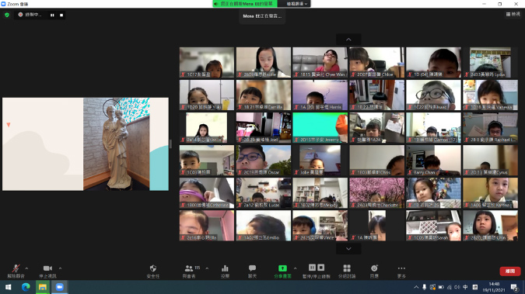Unmute the microphone in Zoom toolbar
525x294 pixels.
pos(16,271)
